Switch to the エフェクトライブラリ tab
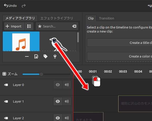Screen dimensions: 152x121 [x=57, y=18]
